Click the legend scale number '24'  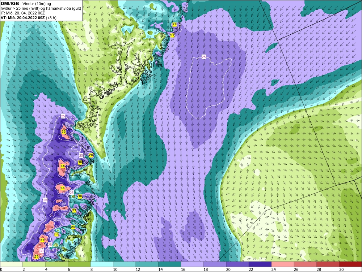(274, 269)
